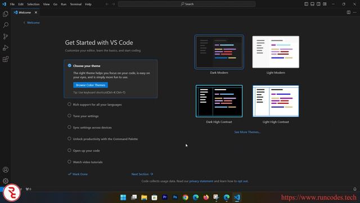Open the Source Control view
360x203 pixels.
[6, 36]
